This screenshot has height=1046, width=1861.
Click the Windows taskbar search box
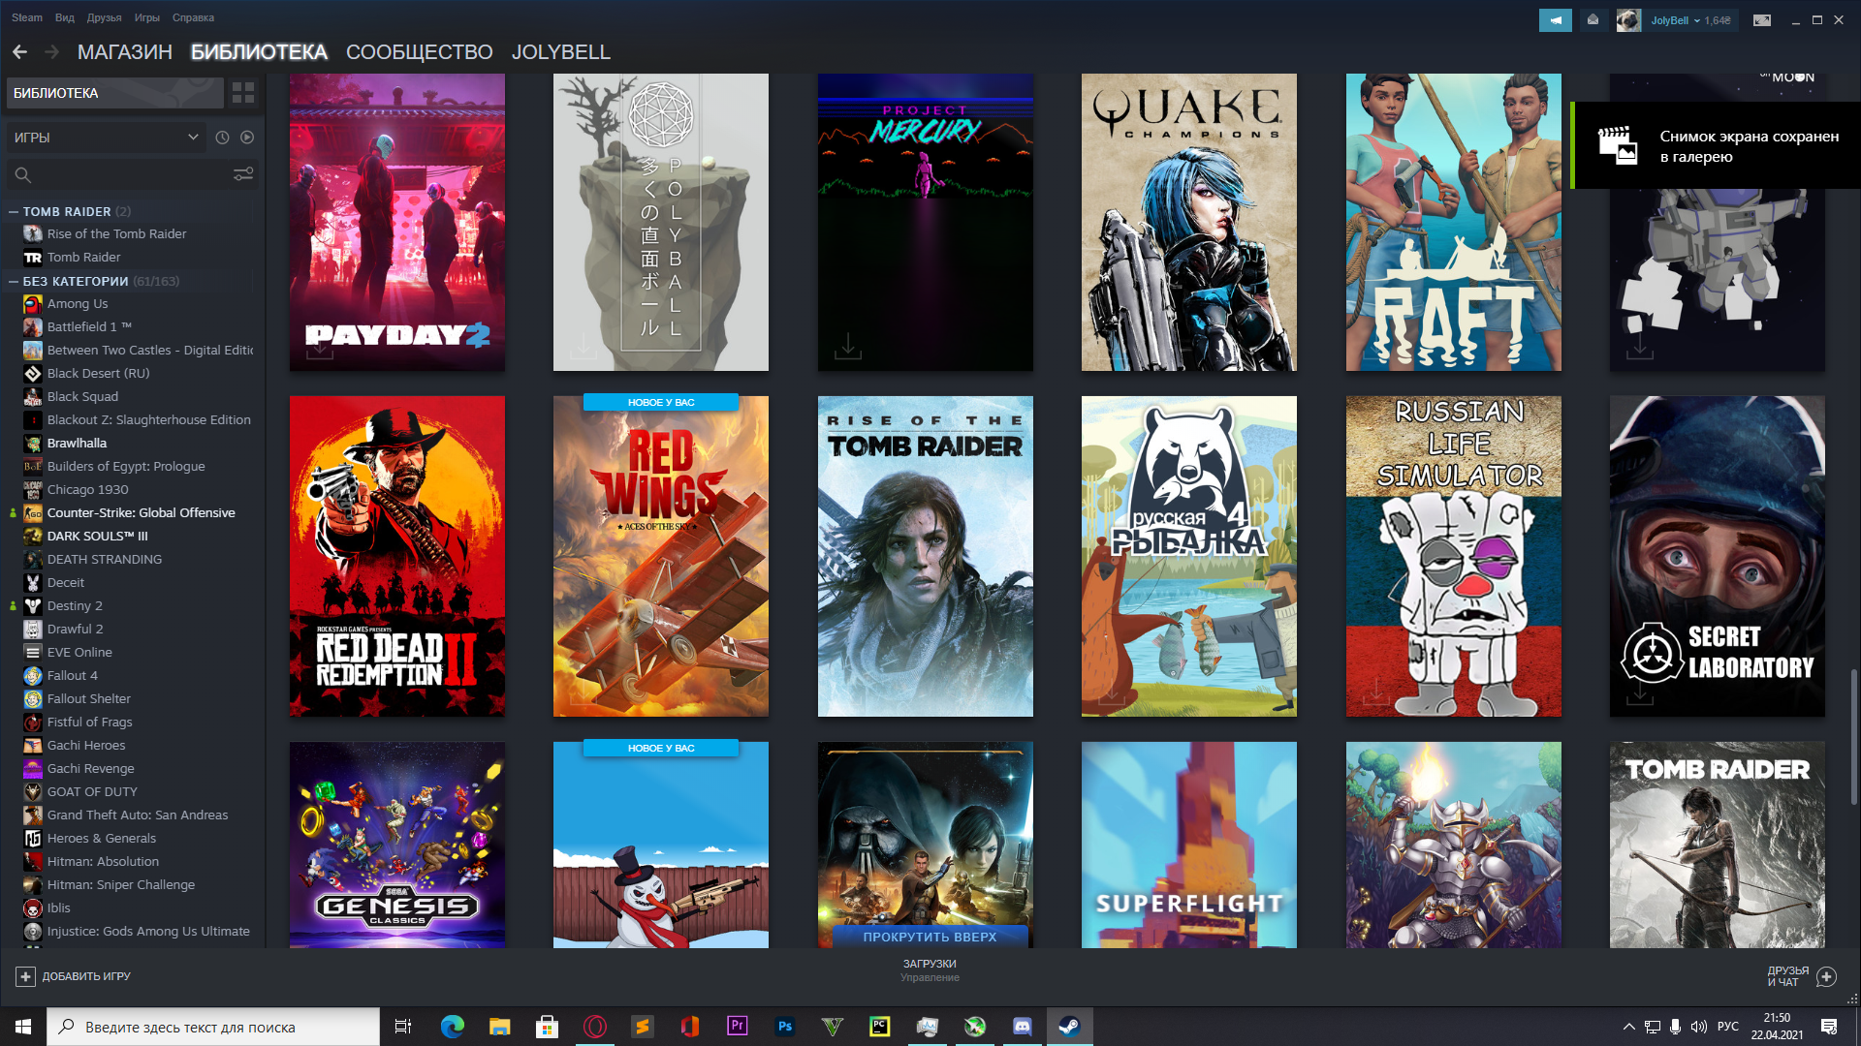[213, 1027]
